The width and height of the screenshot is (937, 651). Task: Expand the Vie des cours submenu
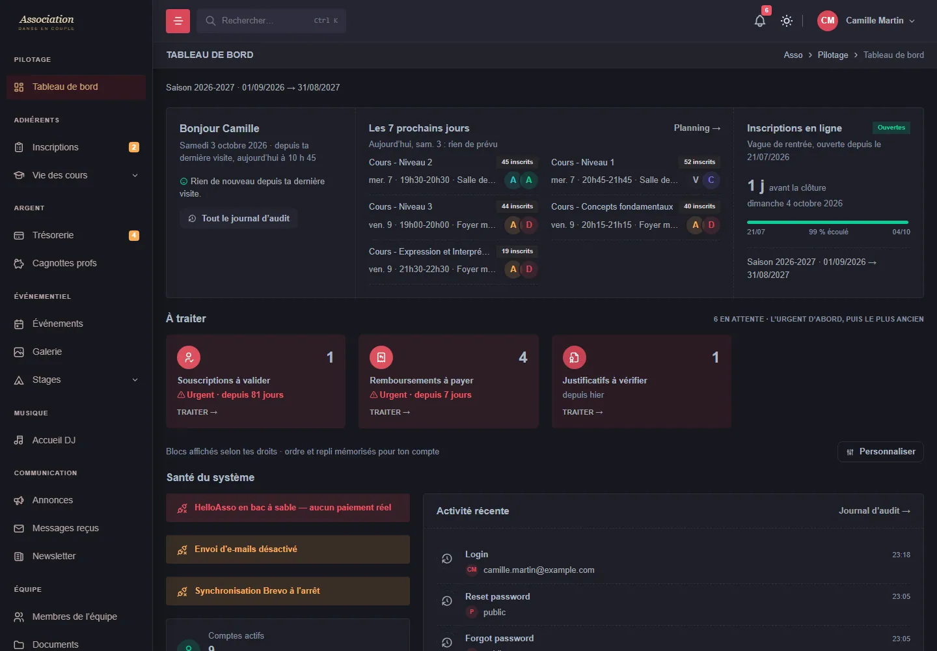point(135,175)
